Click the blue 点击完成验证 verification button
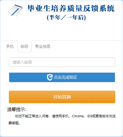123x137 pixels. click(62, 77)
